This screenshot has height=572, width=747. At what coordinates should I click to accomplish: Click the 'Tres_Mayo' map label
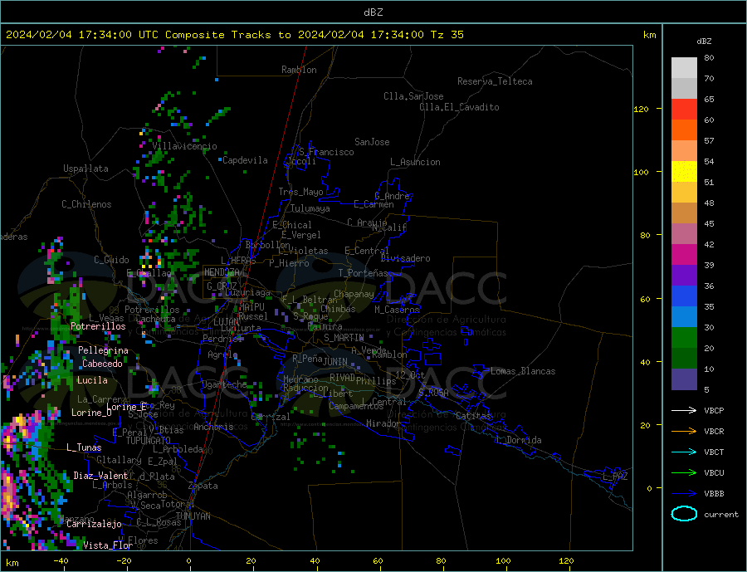click(x=301, y=192)
